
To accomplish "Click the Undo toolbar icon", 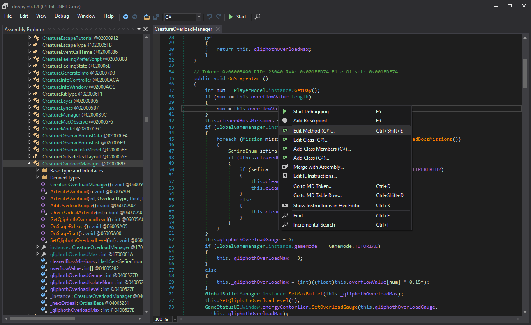I will (210, 17).
